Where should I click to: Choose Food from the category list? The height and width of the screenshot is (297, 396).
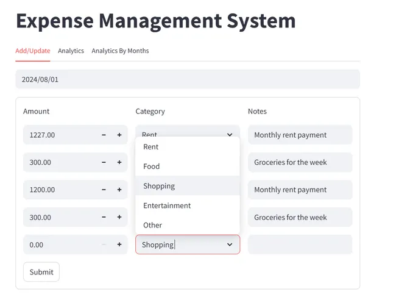tap(188, 166)
